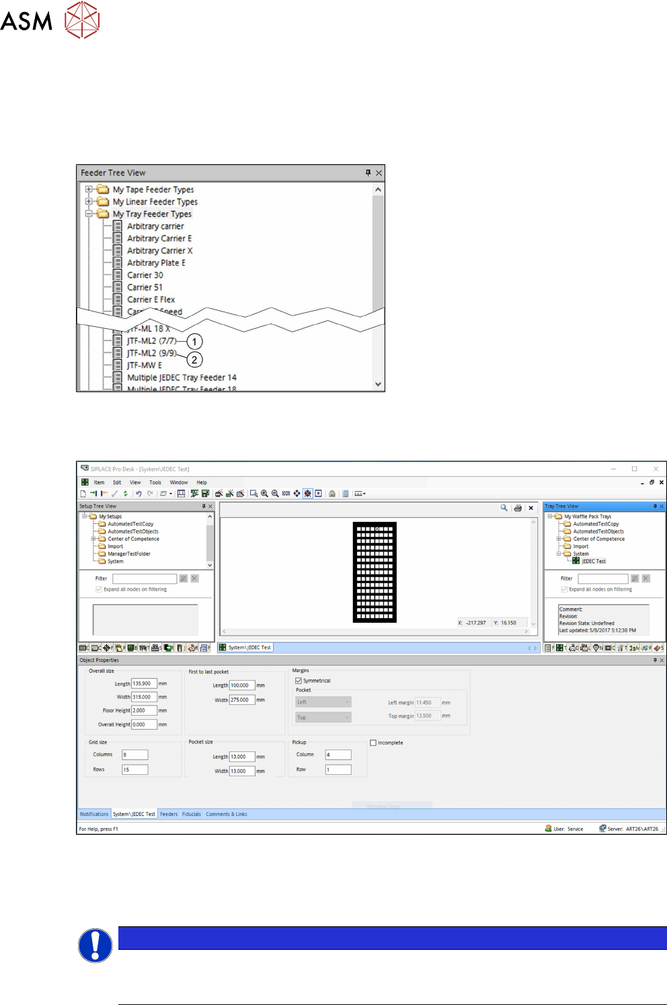Switch to the Feeders tab
The height and width of the screenshot is (1005, 667).
click(169, 814)
